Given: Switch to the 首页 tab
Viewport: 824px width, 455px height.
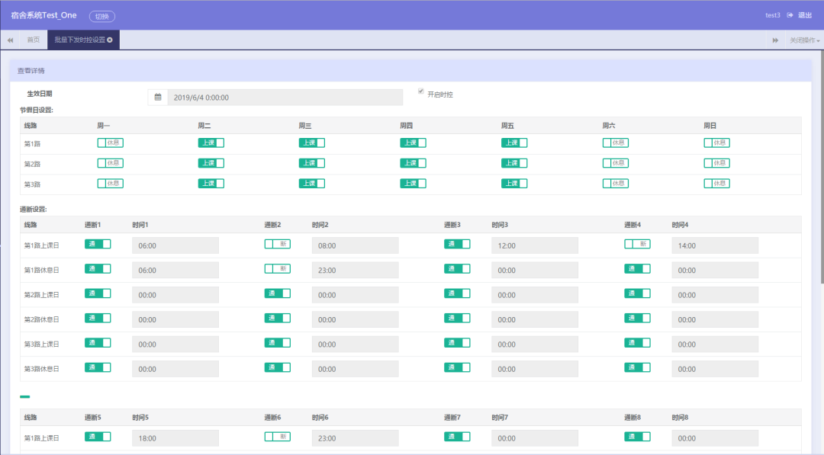Looking at the screenshot, I should tap(33, 40).
